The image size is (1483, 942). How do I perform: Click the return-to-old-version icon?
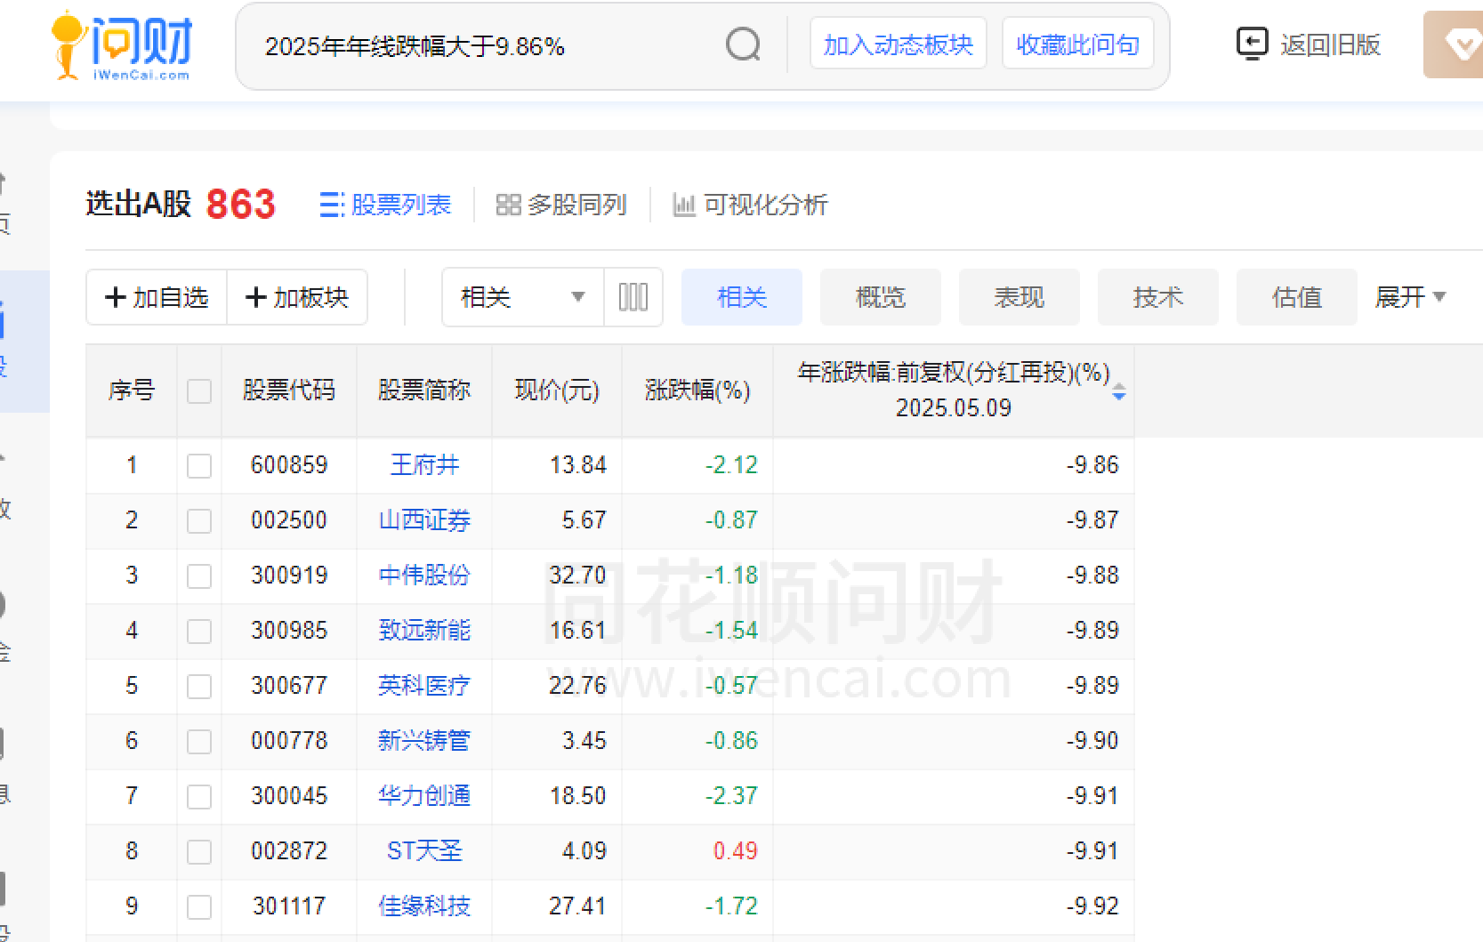[x=1252, y=44]
